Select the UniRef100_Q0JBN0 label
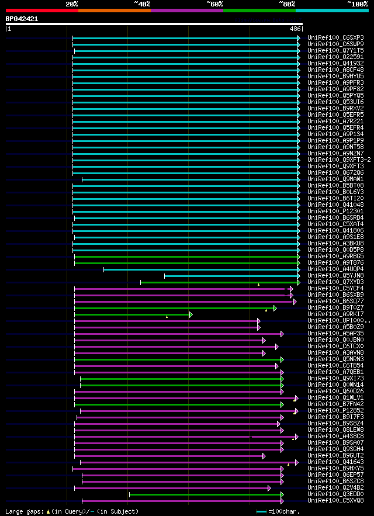The image size is (374, 516). (x=335, y=340)
